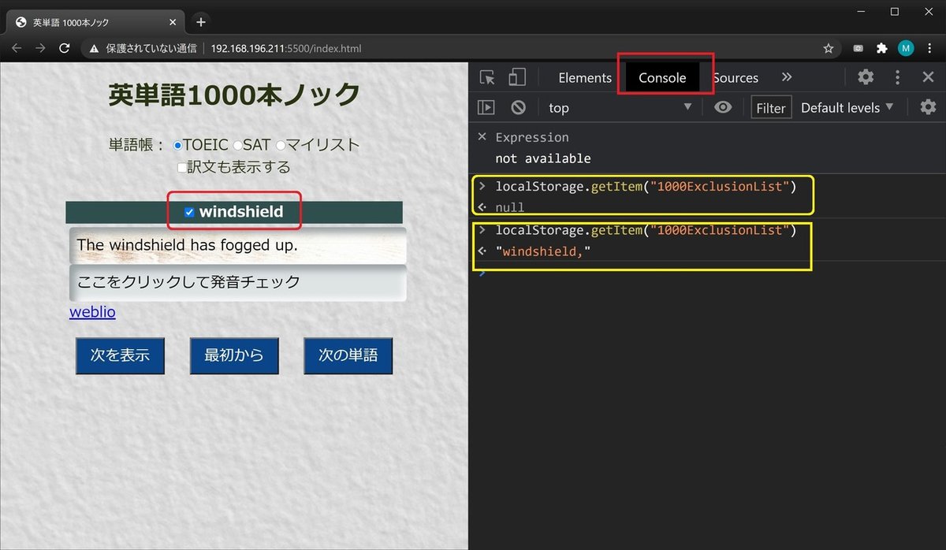Click the browser back arrow
This screenshot has height=550, width=946.
pyautogui.click(x=17, y=48)
